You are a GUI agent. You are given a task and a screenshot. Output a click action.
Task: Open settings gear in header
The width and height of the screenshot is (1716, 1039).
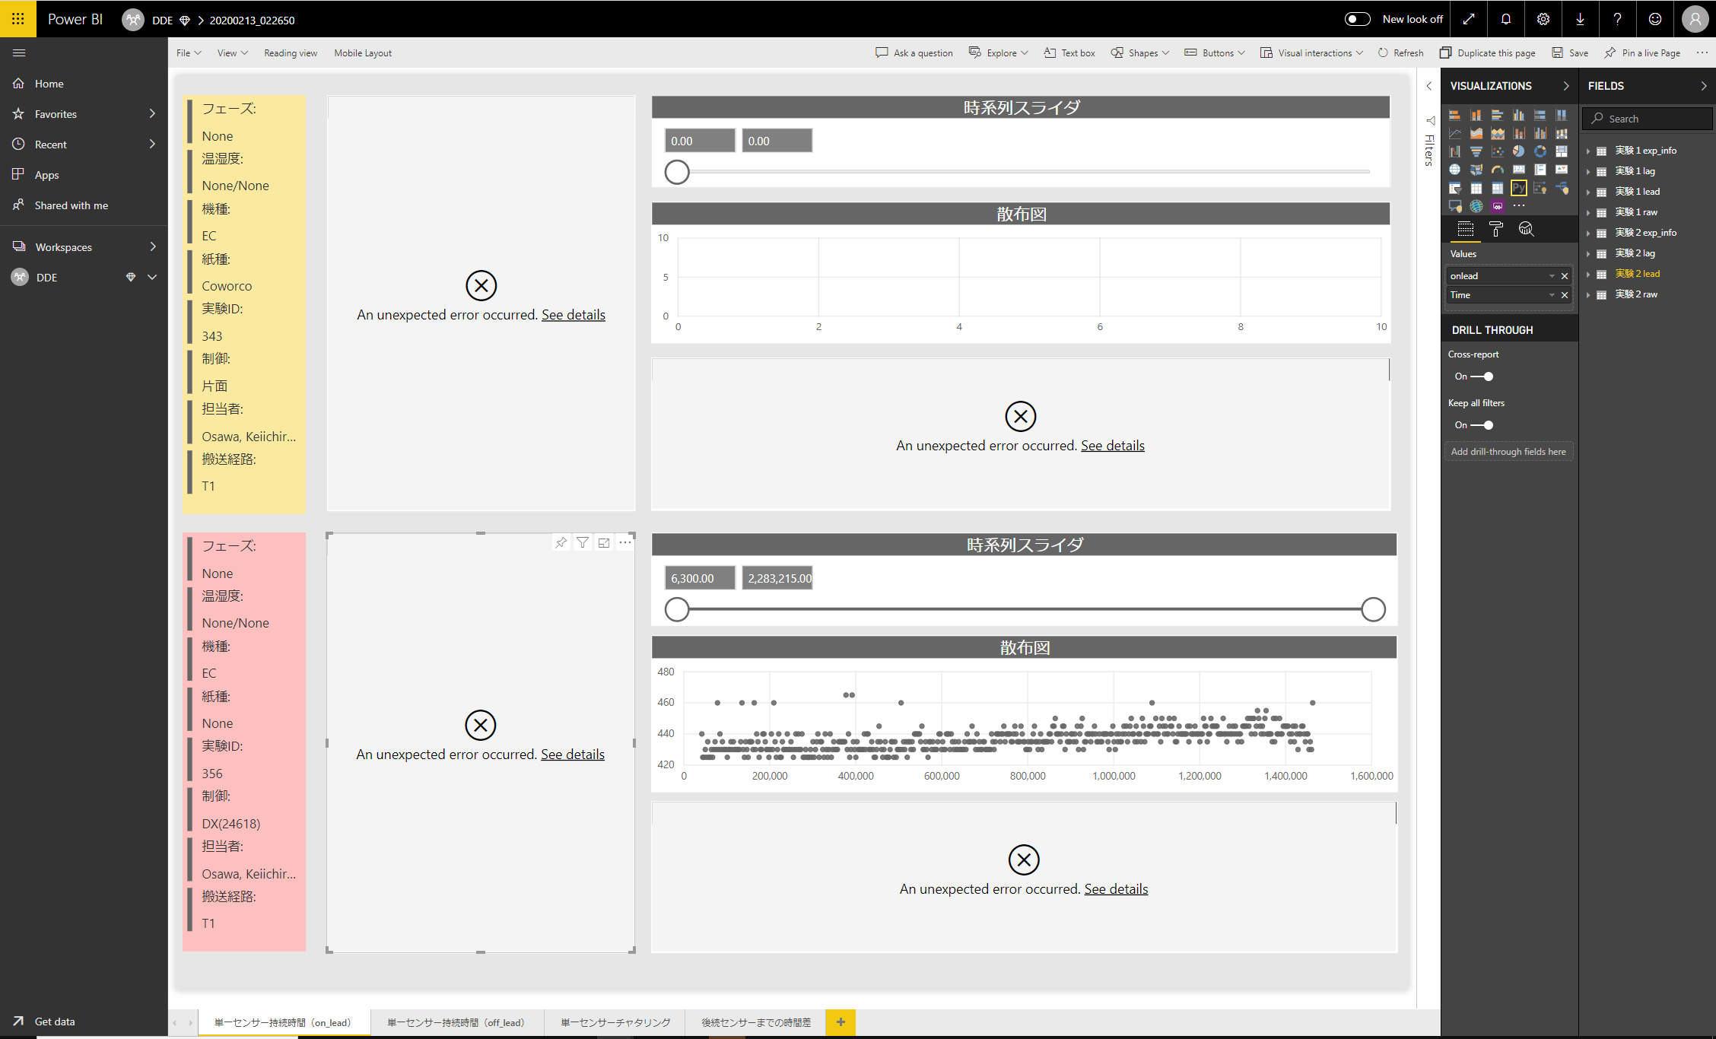pos(1543,19)
